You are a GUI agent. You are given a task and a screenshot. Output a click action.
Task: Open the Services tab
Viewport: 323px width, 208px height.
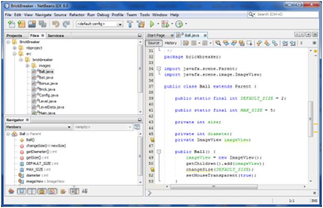(55, 35)
